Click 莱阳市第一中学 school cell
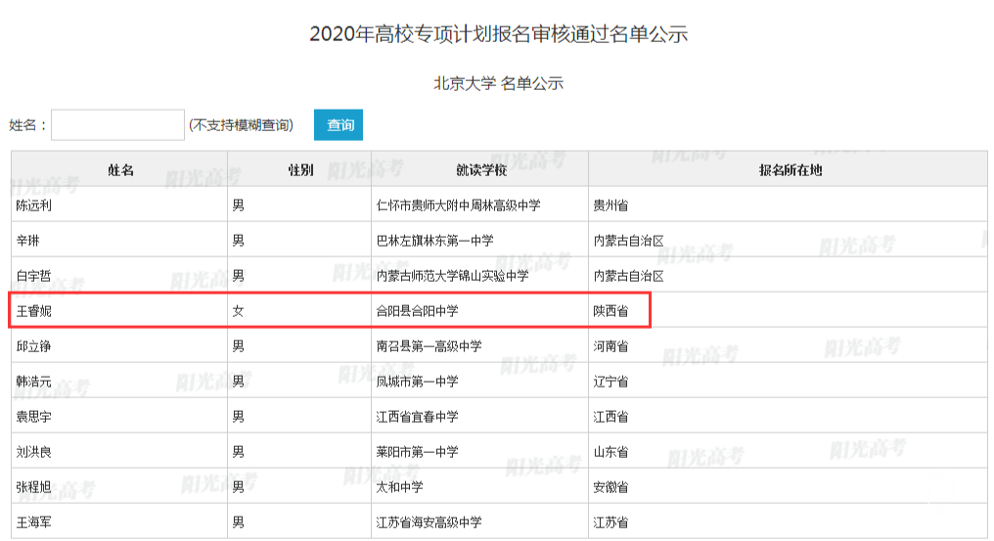Screen dimensions: 994x541 click(417, 452)
